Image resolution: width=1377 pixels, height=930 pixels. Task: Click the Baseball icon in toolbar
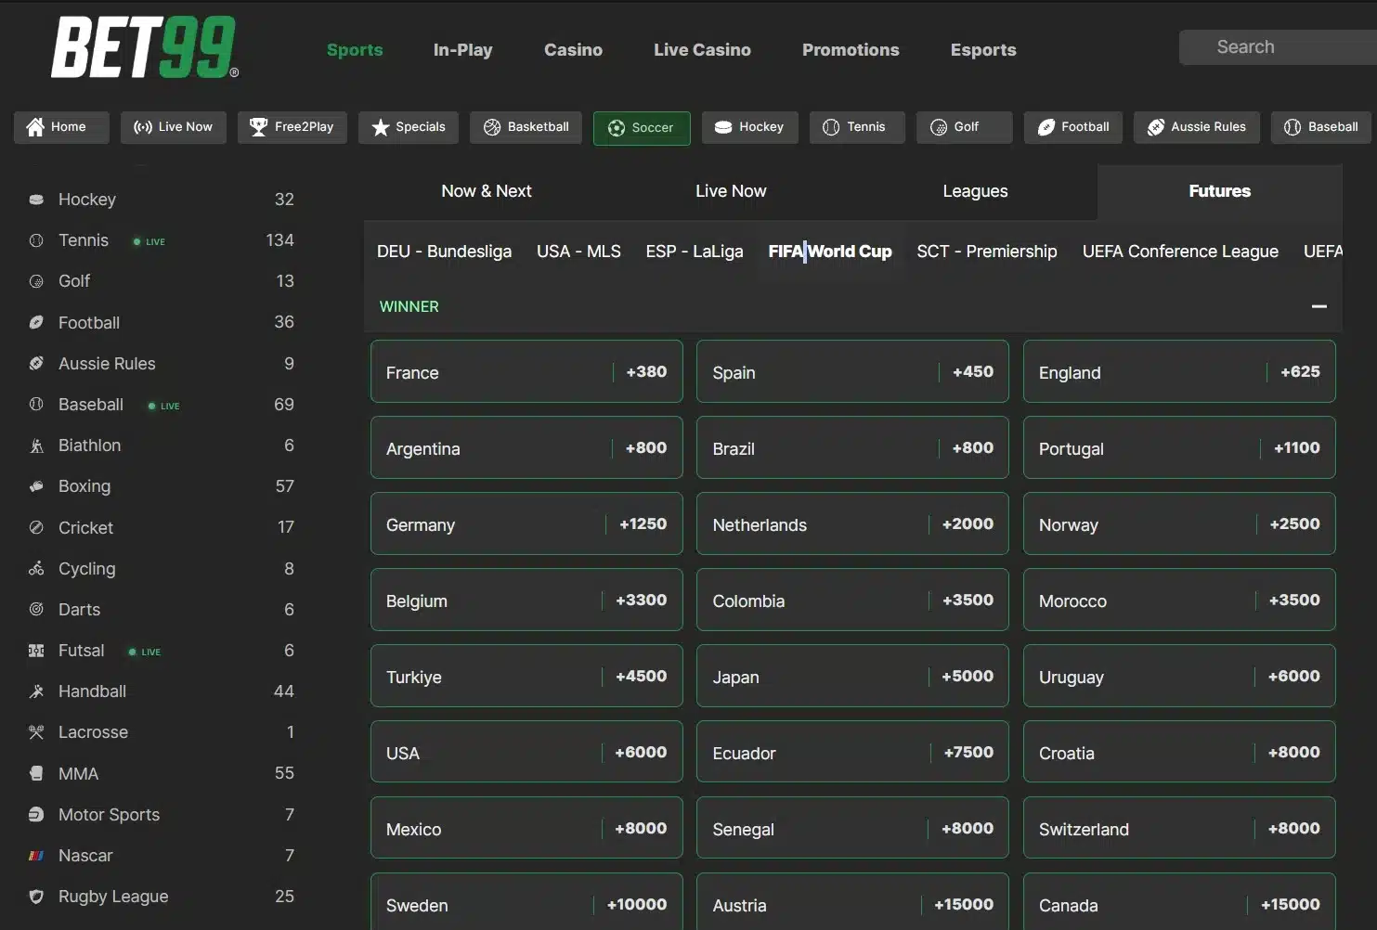click(x=1293, y=127)
